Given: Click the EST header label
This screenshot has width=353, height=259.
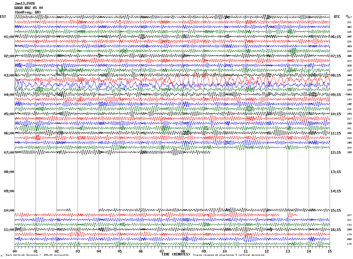Looking at the screenshot, I should point(3,17).
